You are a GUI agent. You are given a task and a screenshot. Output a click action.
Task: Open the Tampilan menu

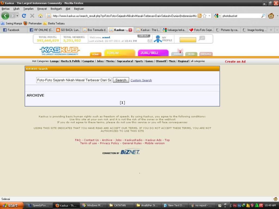[28, 9]
